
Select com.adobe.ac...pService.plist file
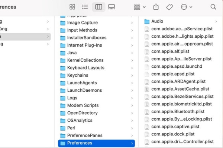181,29
